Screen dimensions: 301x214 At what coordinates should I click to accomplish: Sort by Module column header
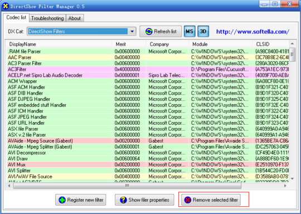(221, 44)
